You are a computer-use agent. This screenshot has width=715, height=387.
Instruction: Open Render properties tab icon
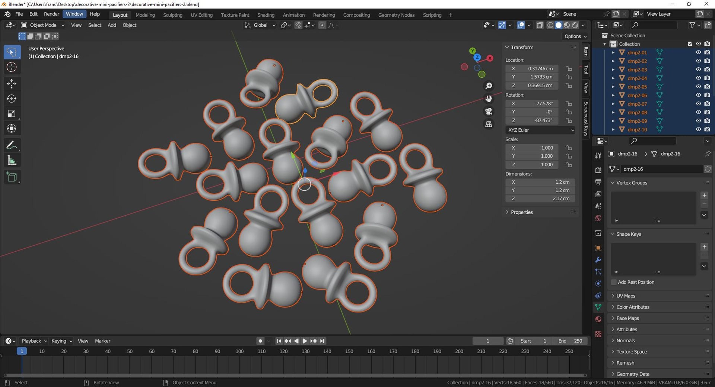click(598, 170)
